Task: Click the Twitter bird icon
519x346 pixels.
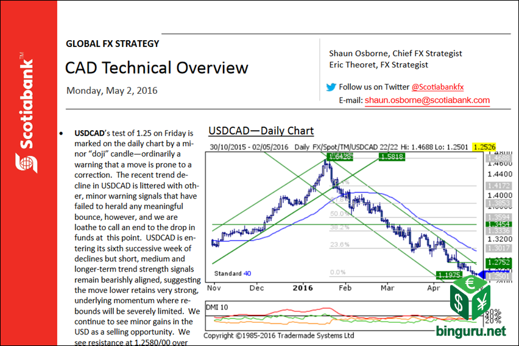Action: coord(331,87)
